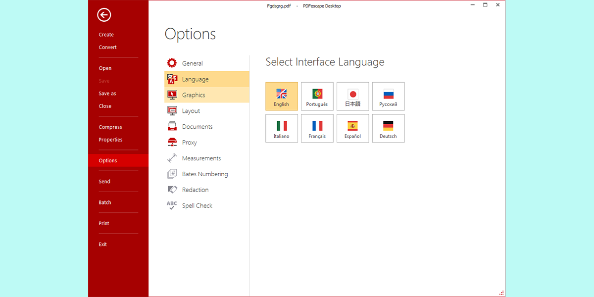Choose Save as from file menu
This screenshot has height=297, width=594.
[107, 94]
